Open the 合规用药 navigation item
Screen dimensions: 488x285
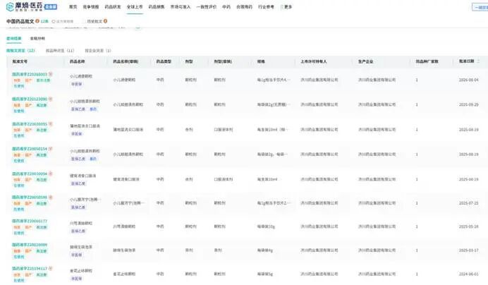(244, 7)
